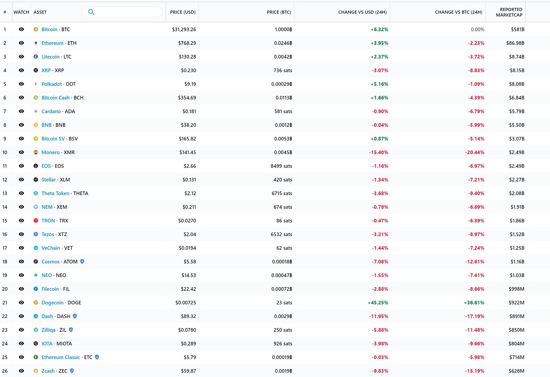The image size is (550, 377).
Task: Click the EOS logo icon
Action: click(36, 166)
